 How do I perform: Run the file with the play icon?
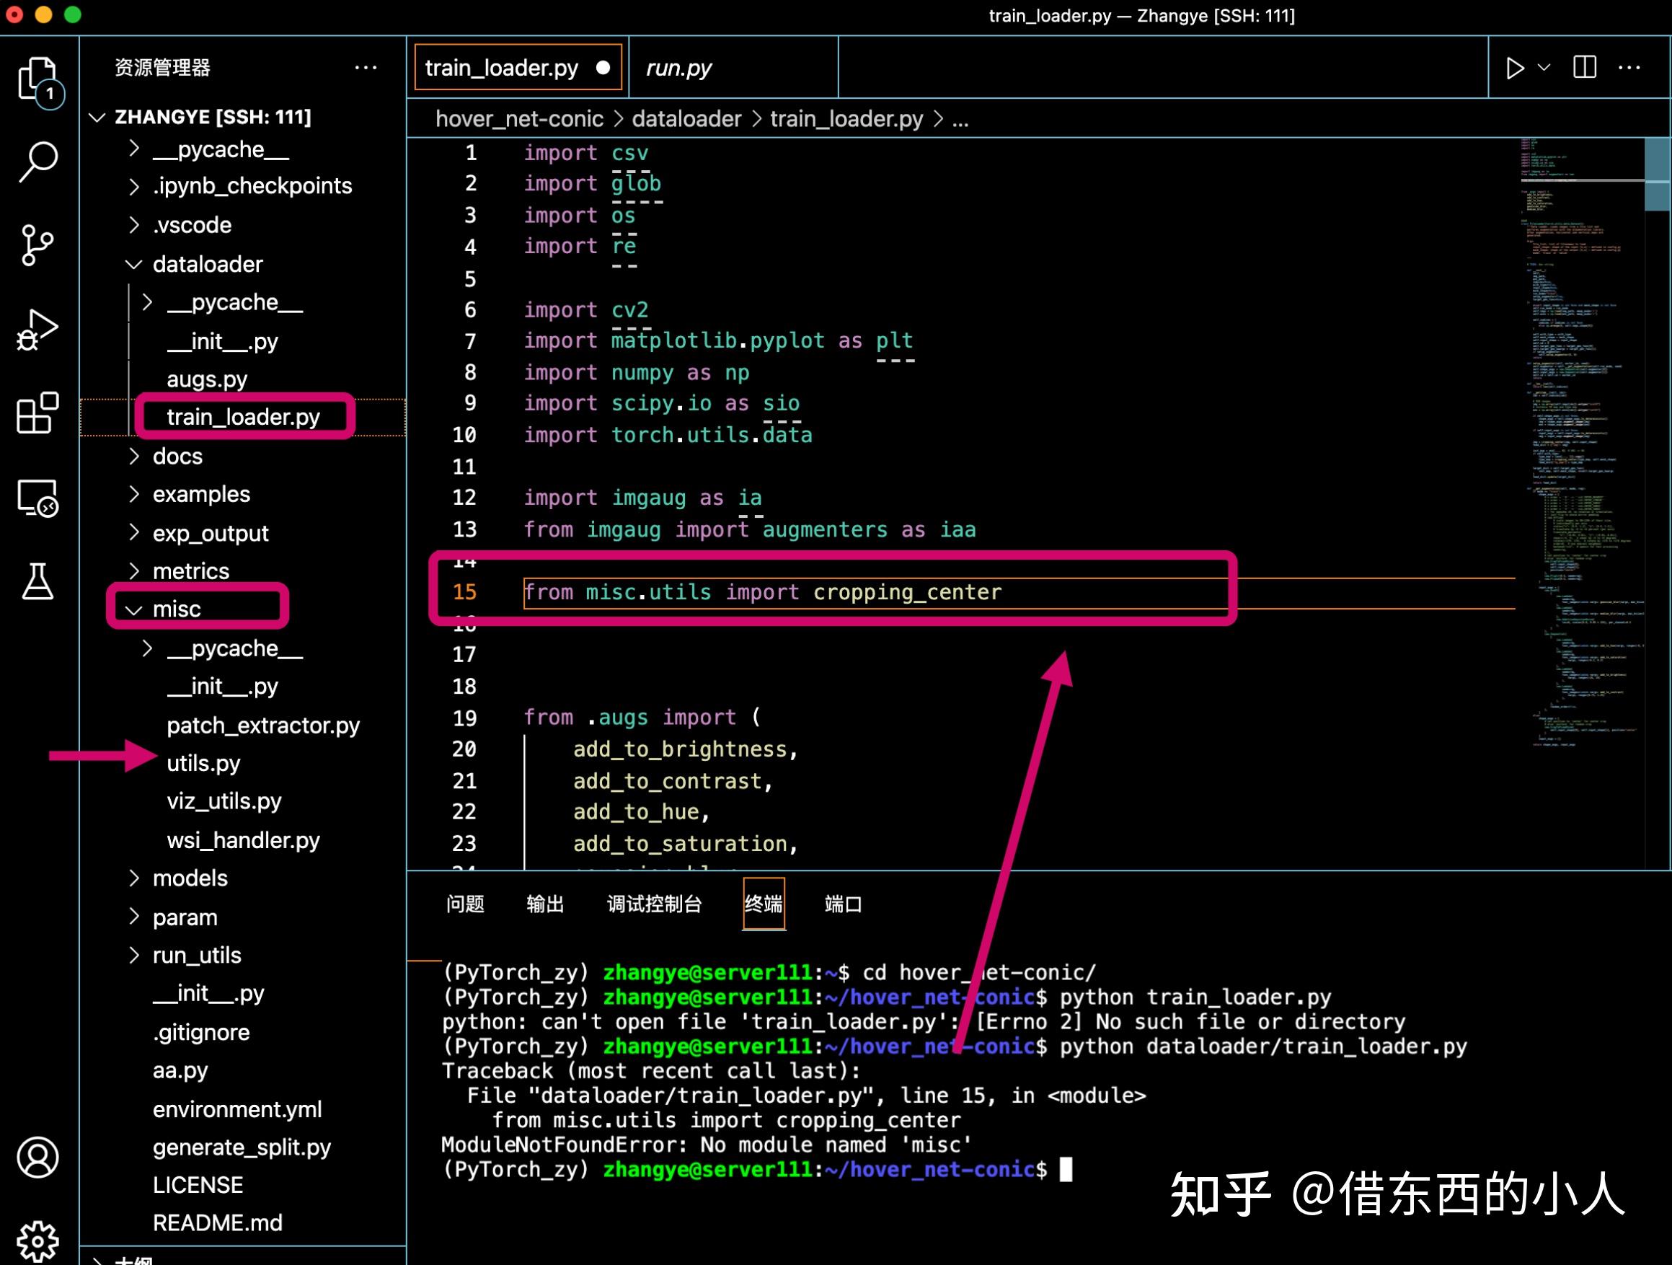click(1514, 67)
